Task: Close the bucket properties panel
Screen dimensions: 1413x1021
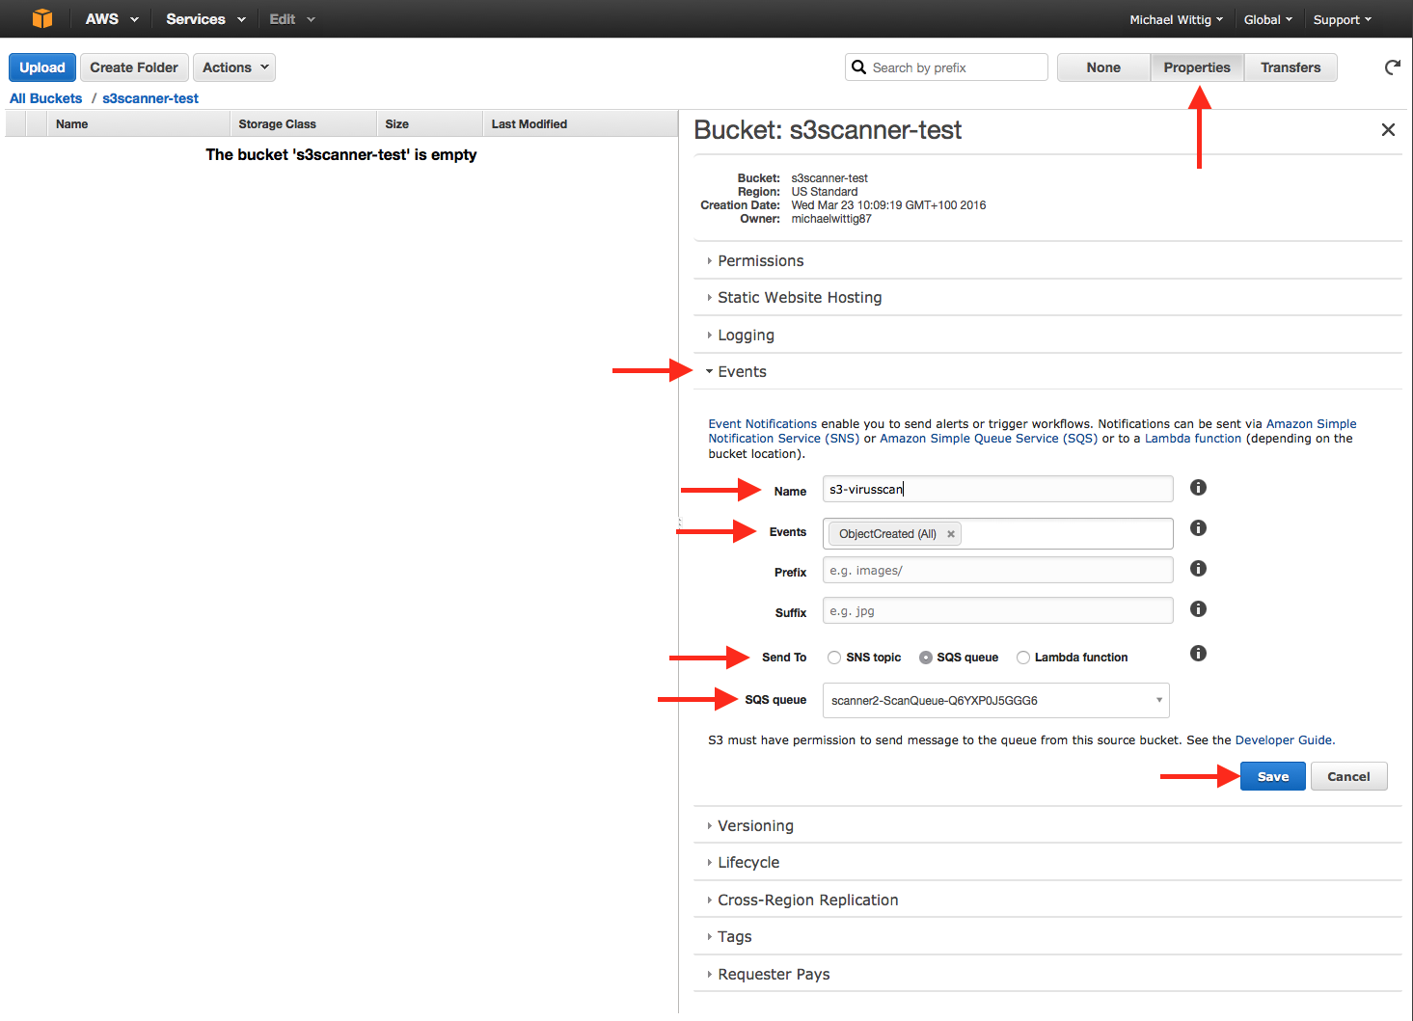Action: coord(1388,129)
